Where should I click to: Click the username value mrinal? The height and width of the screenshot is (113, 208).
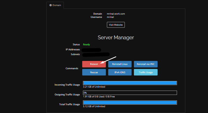[110, 17]
